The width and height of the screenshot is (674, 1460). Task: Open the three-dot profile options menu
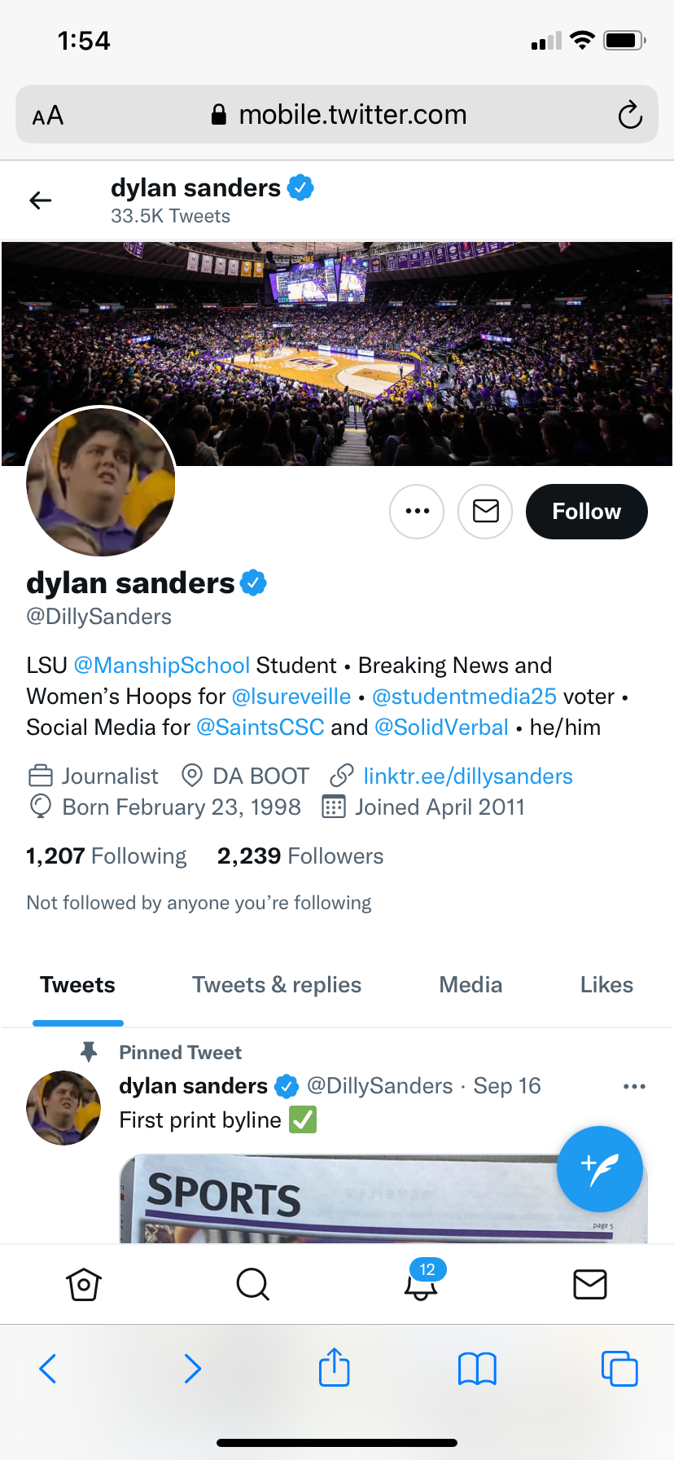point(417,512)
